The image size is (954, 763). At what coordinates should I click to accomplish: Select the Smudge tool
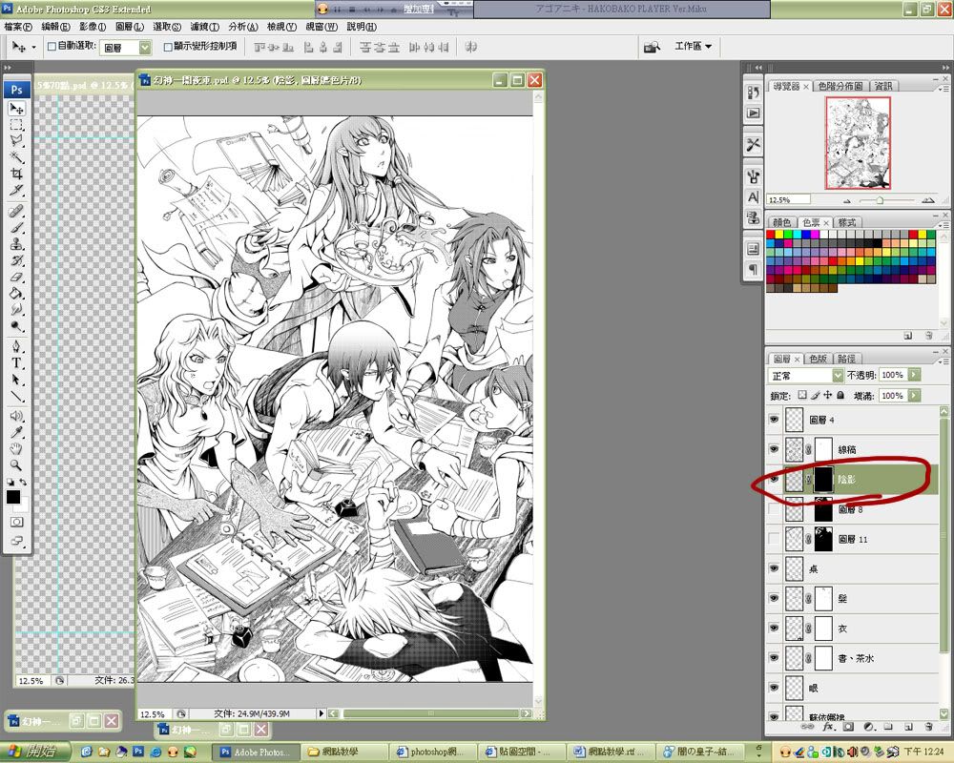point(16,310)
